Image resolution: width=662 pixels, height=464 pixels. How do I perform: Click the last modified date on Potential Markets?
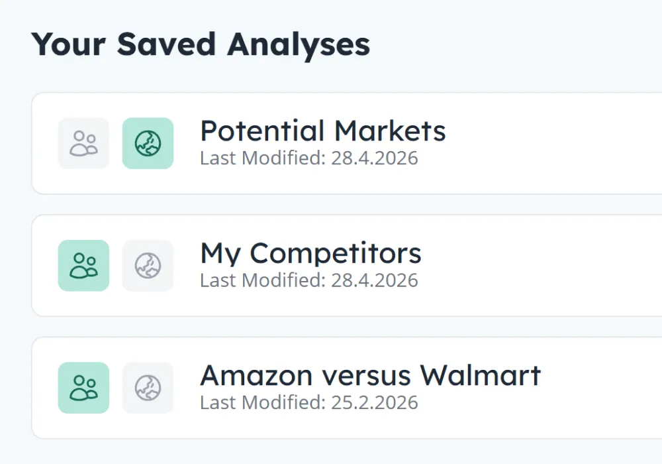(308, 158)
